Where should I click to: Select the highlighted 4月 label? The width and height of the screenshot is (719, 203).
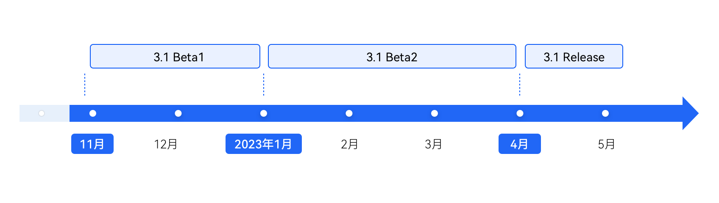coord(520,144)
